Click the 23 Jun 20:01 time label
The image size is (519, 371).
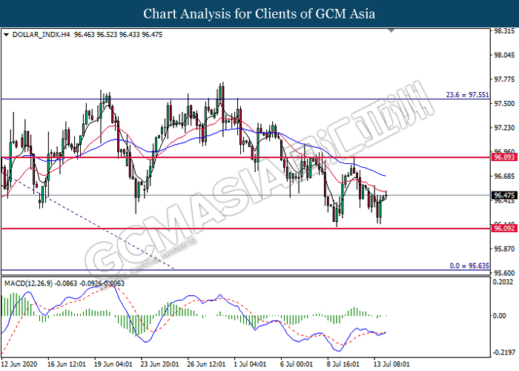pos(160,364)
